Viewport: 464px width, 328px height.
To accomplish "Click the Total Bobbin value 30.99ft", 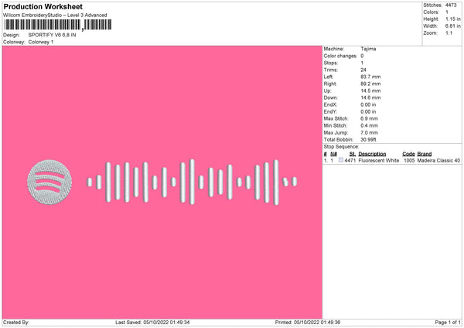I will [368, 140].
